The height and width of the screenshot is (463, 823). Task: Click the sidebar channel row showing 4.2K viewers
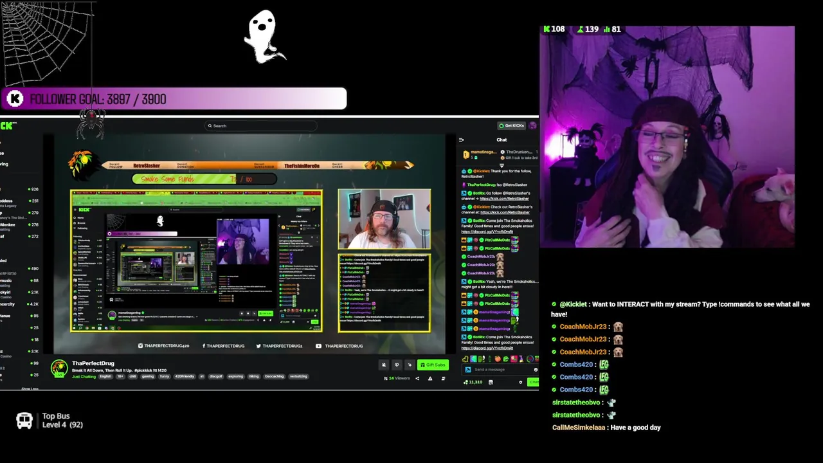click(x=19, y=304)
